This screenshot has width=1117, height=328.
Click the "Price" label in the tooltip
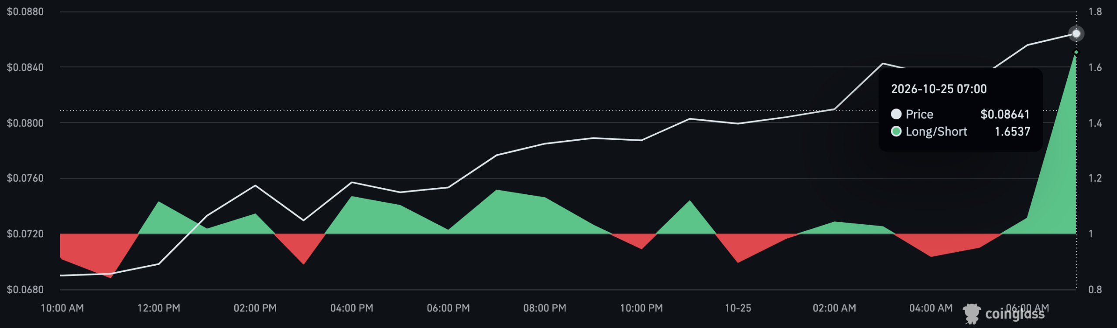(x=919, y=114)
